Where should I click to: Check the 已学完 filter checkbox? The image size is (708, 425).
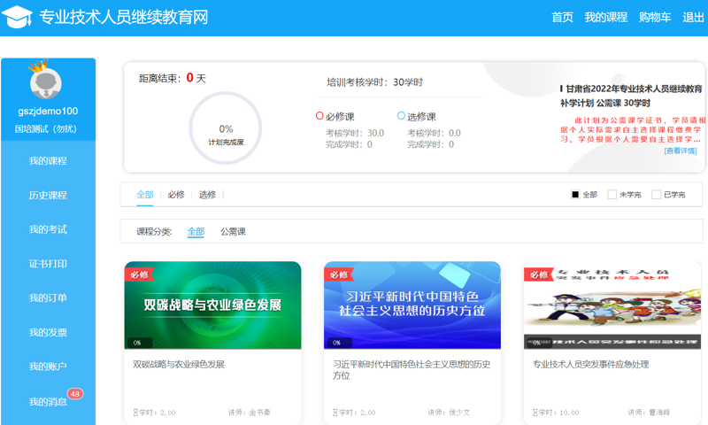[656, 195]
